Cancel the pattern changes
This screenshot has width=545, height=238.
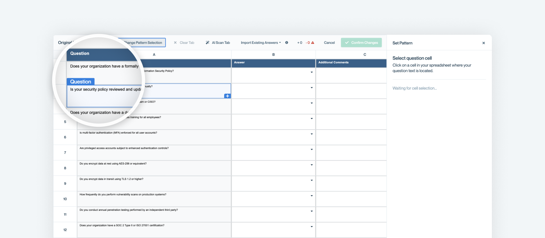(x=329, y=43)
